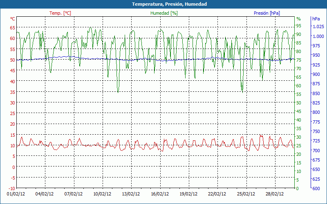The image size is (327, 204).
Task: Click the 19/02/12 date on the time axis
Action: [x=189, y=194]
